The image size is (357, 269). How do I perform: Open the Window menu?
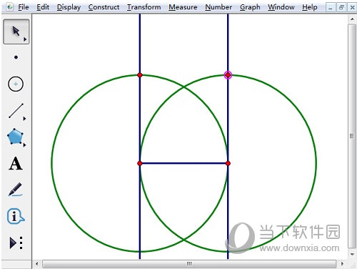tap(281, 7)
